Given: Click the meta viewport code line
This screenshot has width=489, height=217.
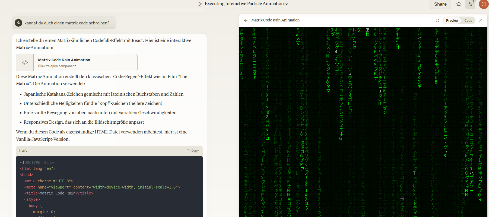Looking at the screenshot, I should (x=102, y=187).
